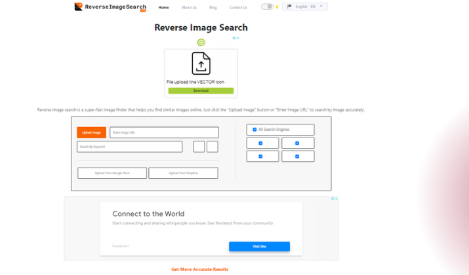Toggle the dark mode switch
Image resolution: width=469 pixels, height=275 pixels.
[267, 7]
